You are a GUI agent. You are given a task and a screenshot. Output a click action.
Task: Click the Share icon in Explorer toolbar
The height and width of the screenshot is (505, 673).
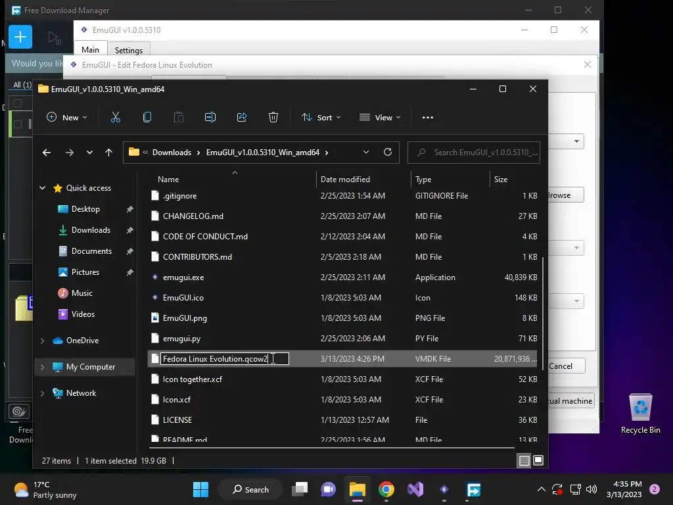242,117
